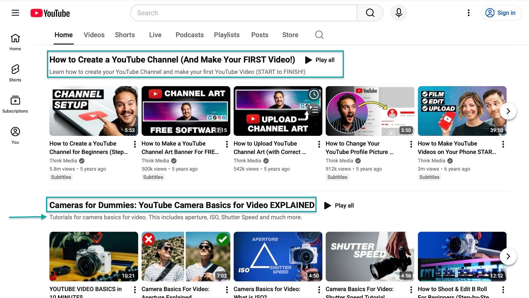Open options for Shutter Speed Tutorial video
Screen dimensions: 529x298
click(x=411, y=290)
